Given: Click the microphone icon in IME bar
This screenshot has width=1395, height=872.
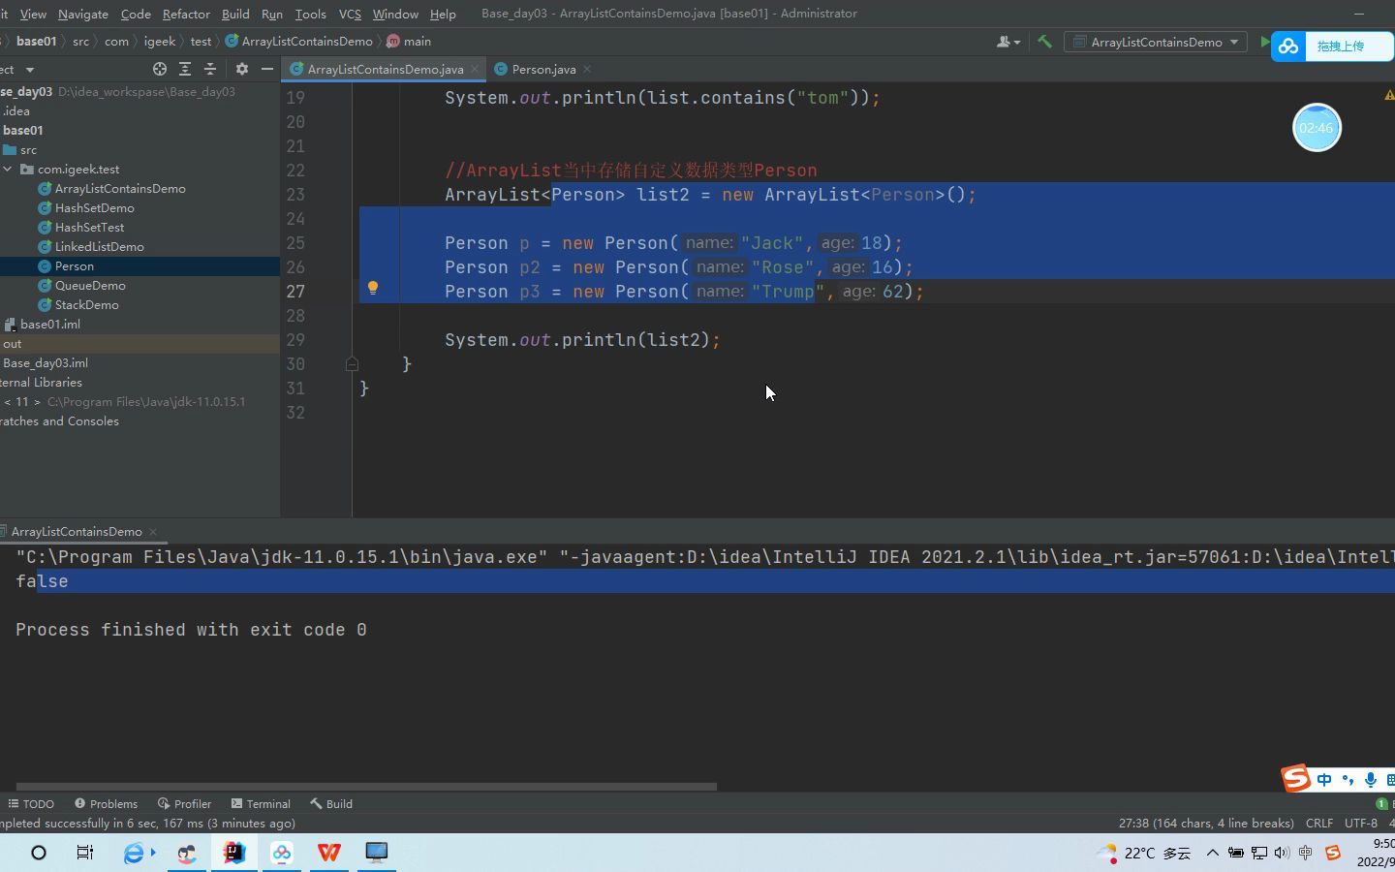Looking at the screenshot, I should [x=1370, y=780].
